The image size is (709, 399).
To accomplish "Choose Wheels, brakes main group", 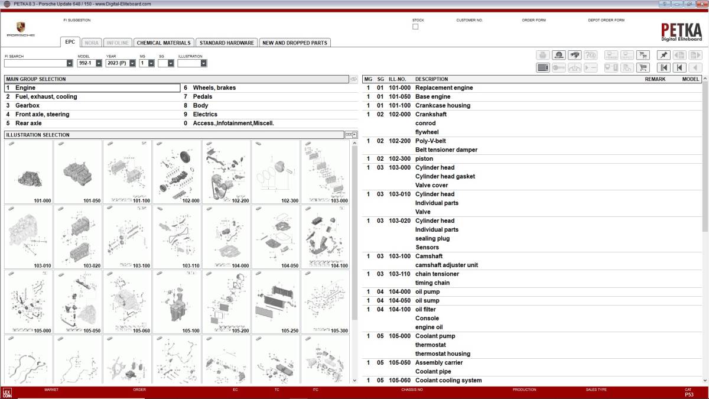I will click(x=214, y=87).
